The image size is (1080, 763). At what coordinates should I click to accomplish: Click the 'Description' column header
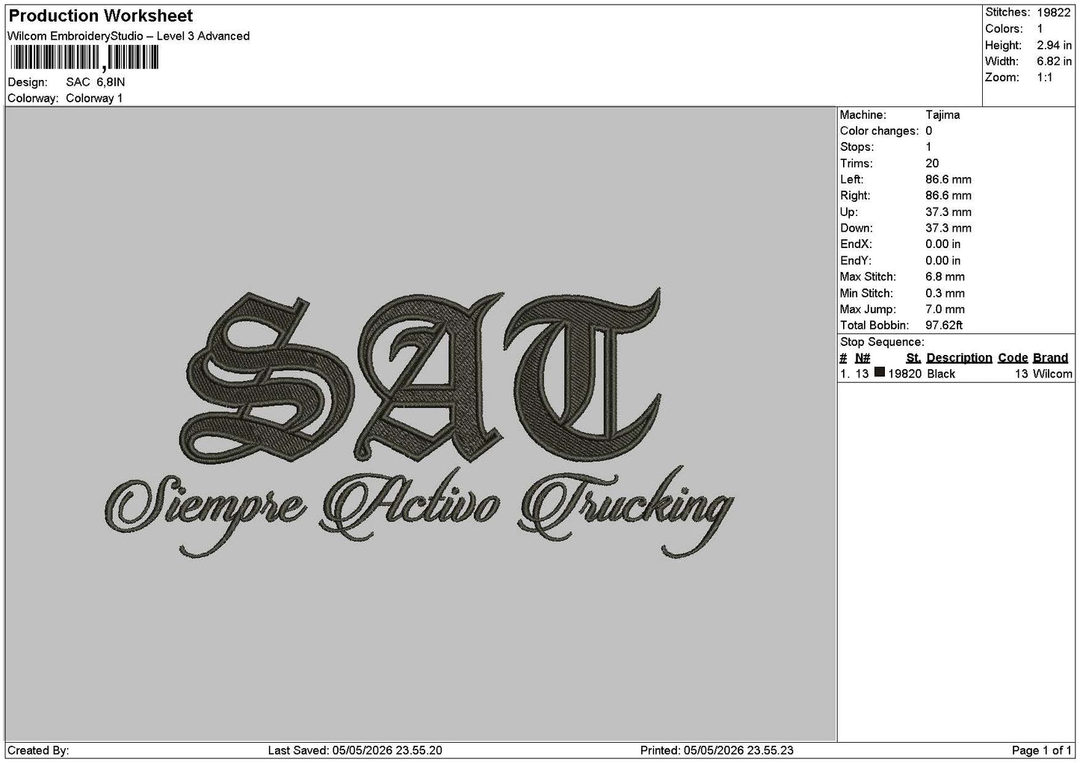[x=959, y=358]
